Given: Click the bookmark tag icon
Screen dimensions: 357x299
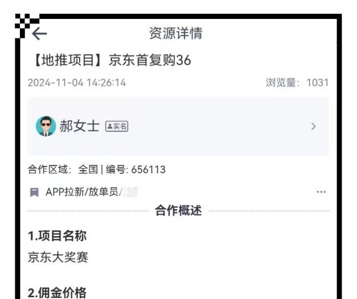Looking at the screenshot, I should [x=34, y=192].
